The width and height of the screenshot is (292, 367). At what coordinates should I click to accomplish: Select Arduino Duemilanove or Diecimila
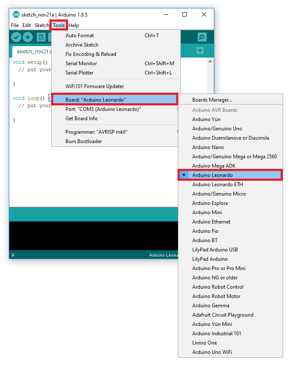click(230, 138)
